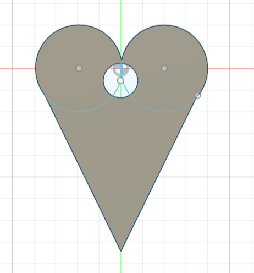The height and width of the screenshot is (273, 254).
Task: Select the heart's bottom tip vertex
Action: pos(121,250)
